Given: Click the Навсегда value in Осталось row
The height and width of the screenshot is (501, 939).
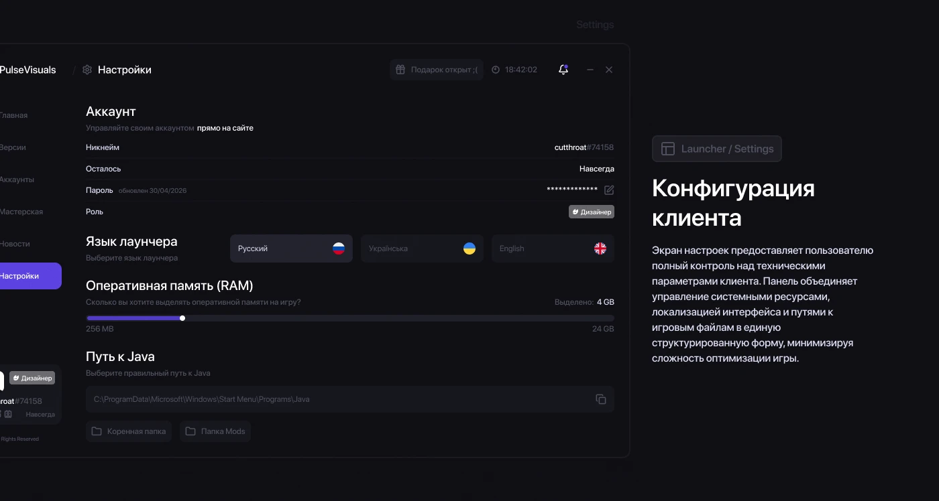Looking at the screenshot, I should pos(597,169).
